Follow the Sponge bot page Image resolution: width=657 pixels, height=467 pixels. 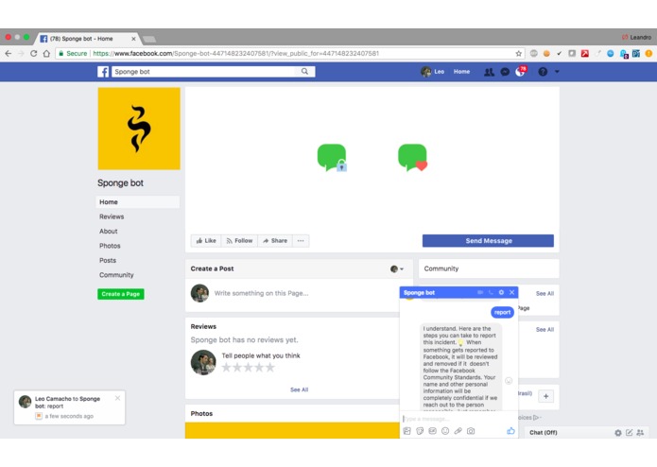click(239, 241)
